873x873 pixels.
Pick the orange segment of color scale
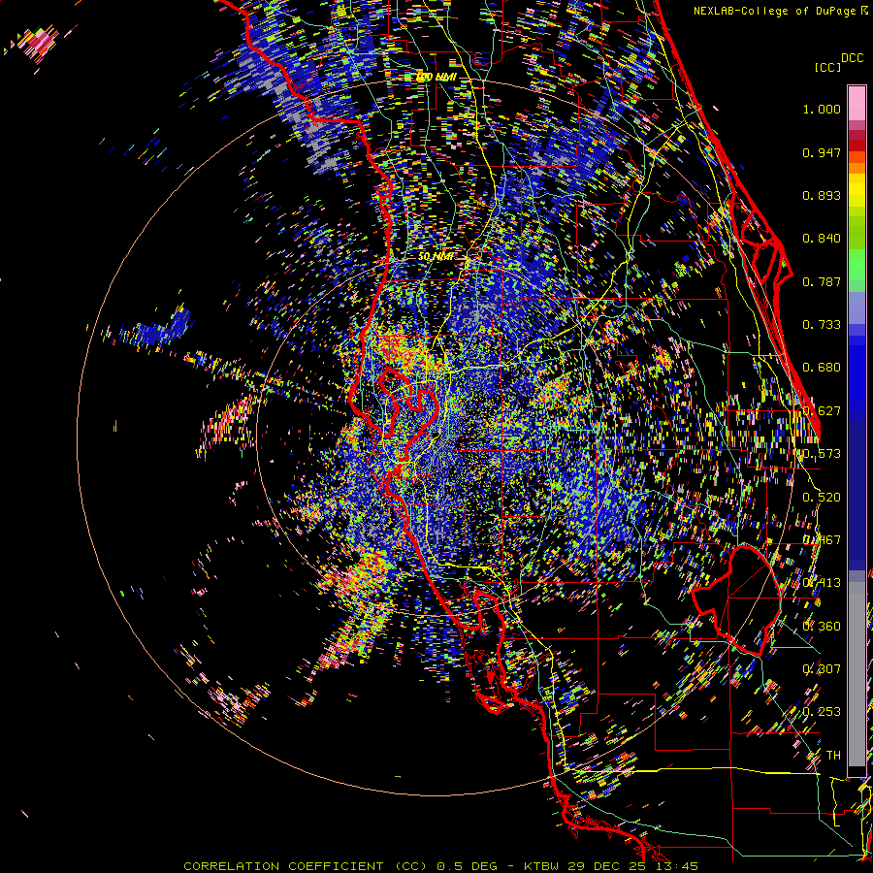[857, 168]
